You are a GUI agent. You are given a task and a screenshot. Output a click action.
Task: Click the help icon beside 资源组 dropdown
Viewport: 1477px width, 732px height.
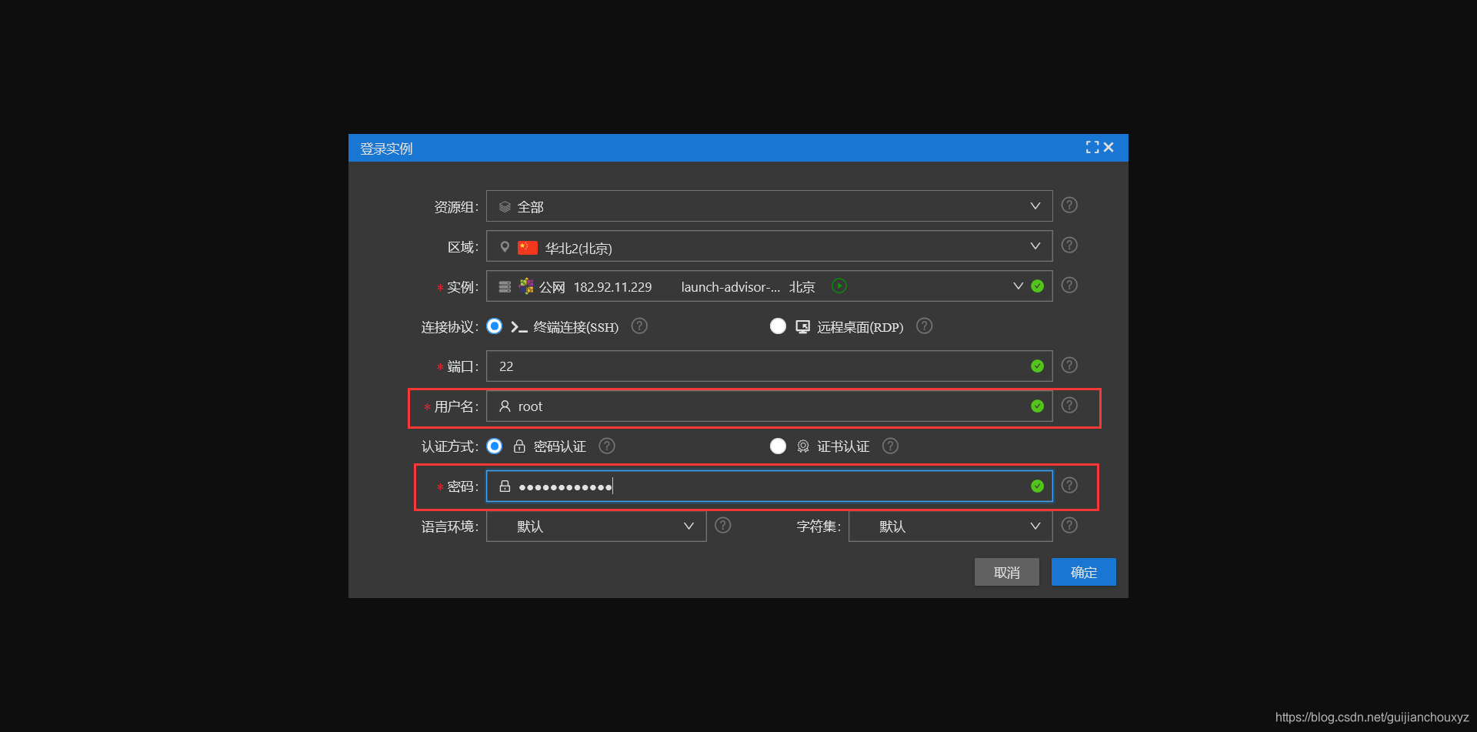click(x=1069, y=205)
